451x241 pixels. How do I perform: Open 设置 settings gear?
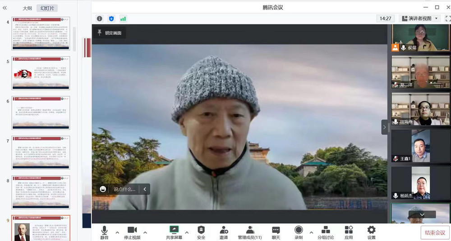[371, 232]
